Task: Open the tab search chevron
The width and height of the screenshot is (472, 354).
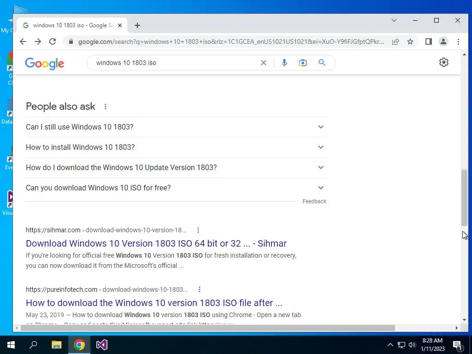Action: 394,20
